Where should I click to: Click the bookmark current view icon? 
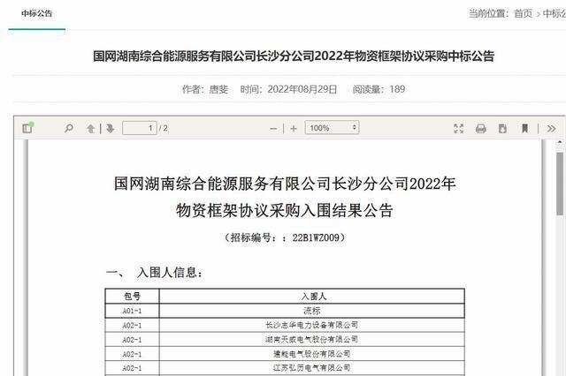524,128
